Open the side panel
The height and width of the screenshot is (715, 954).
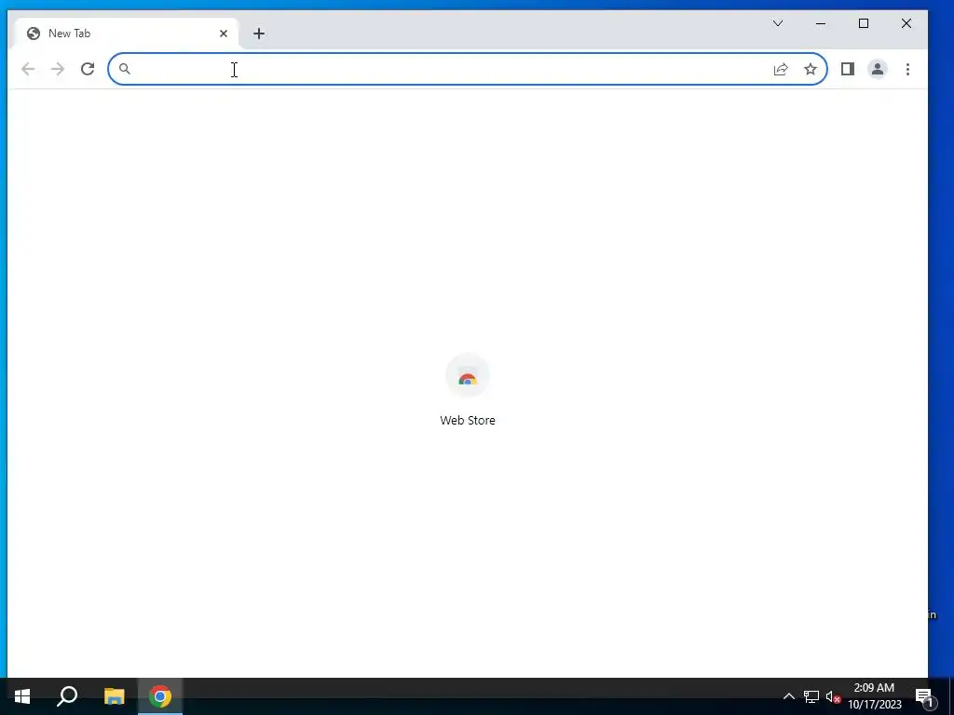point(848,69)
